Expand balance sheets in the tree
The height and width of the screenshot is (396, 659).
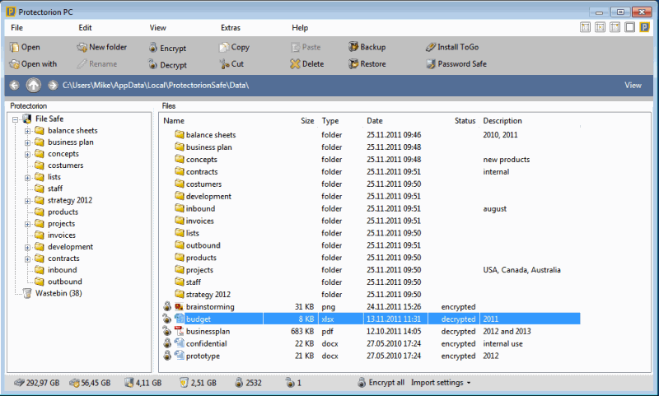click(x=27, y=131)
